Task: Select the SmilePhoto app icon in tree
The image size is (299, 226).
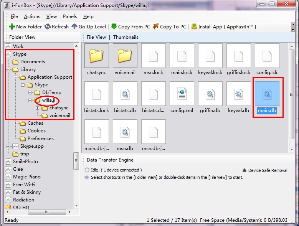Action: [8, 162]
